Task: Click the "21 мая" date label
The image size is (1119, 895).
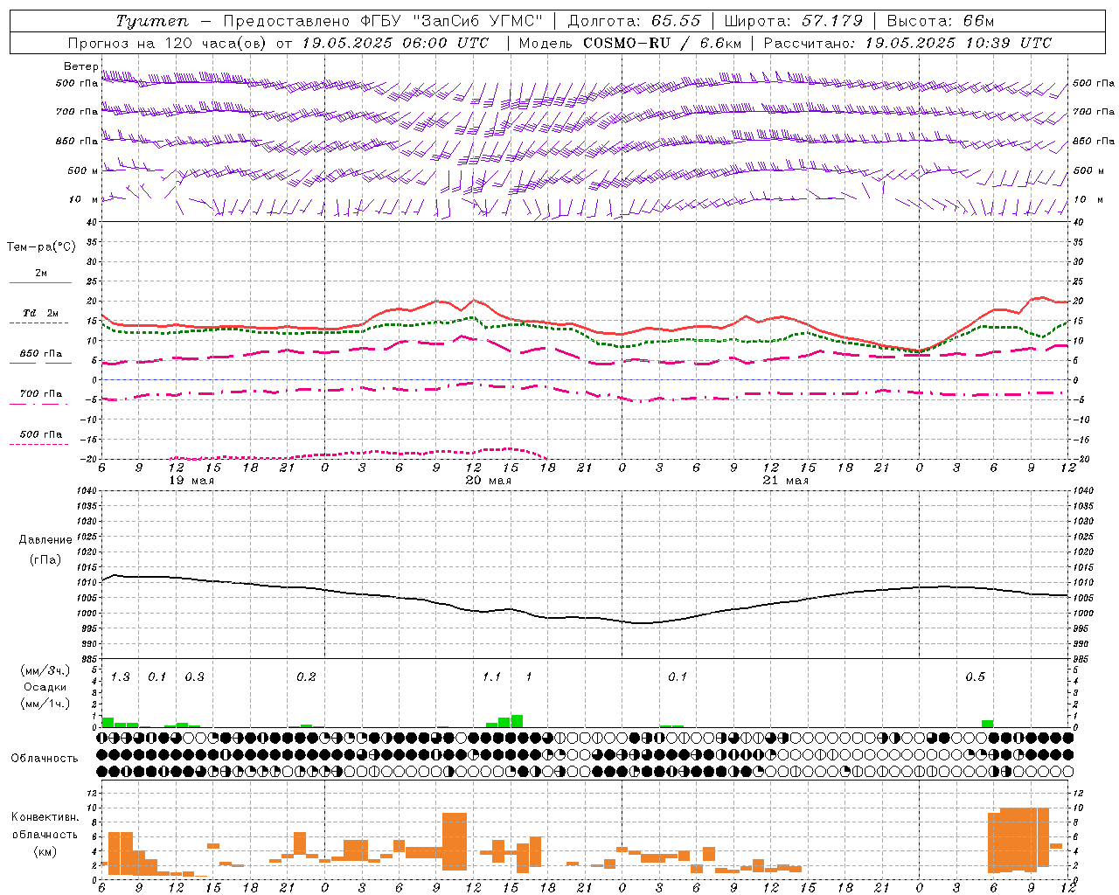Action: pos(786,481)
